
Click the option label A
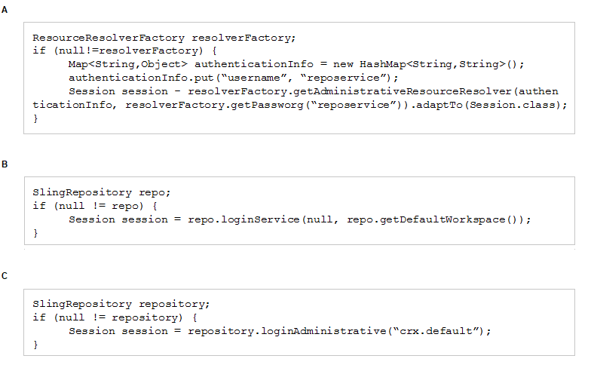pyautogui.click(x=5, y=10)
